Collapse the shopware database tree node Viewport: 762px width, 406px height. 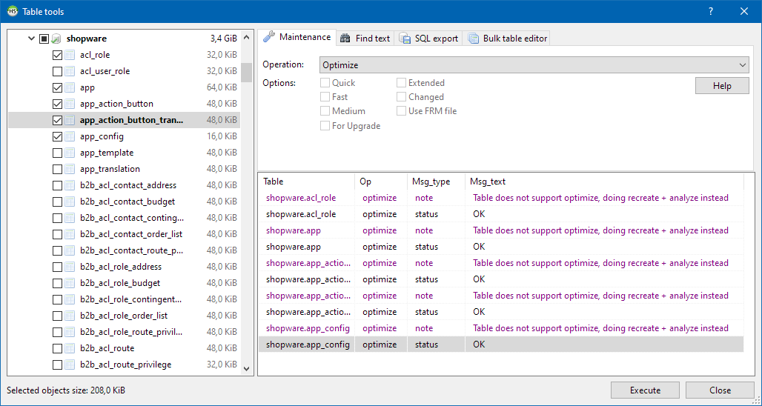click(x=31, y=39)
